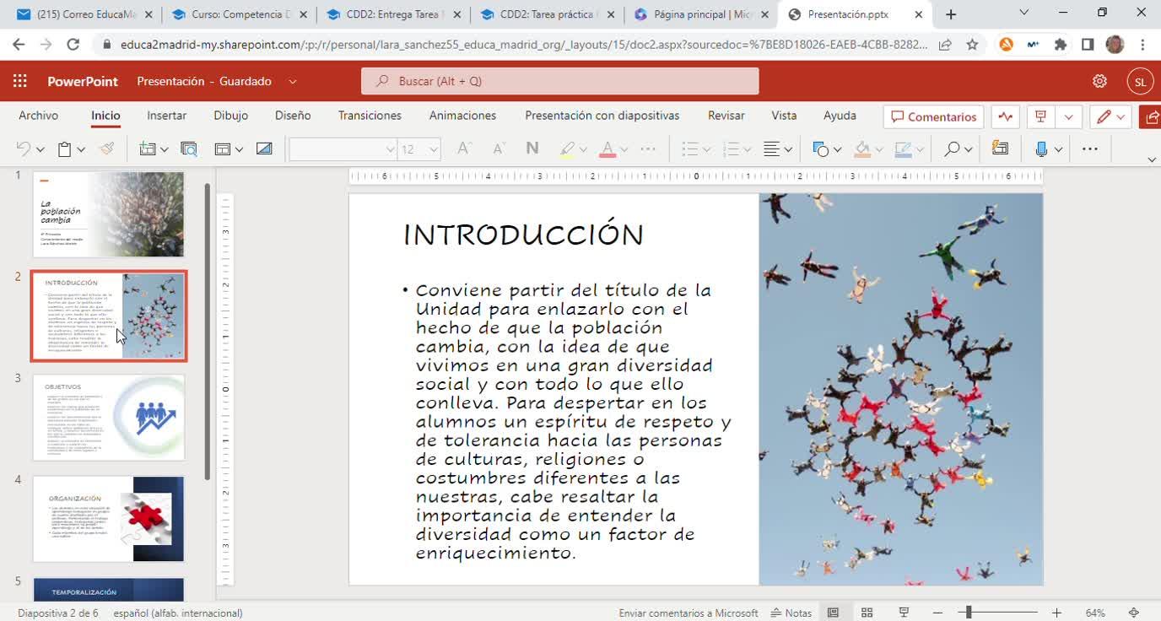
Task: Switch to the Transiciones tab
Action: tap(370, 116)
